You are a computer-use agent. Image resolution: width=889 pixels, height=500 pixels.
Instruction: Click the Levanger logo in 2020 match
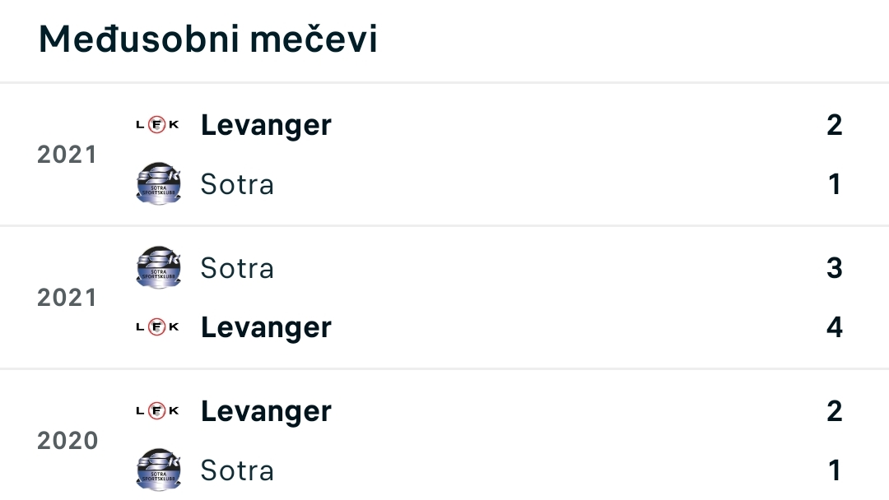click(157, 410)
